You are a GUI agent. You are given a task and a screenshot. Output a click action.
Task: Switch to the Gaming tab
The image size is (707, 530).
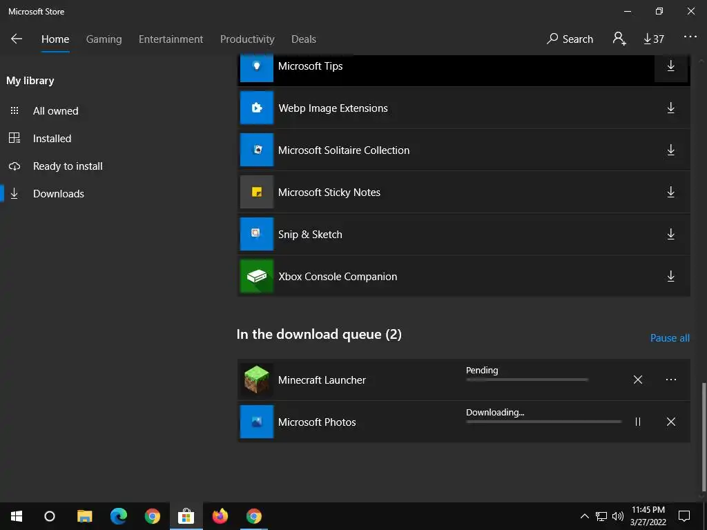(104, 39)
